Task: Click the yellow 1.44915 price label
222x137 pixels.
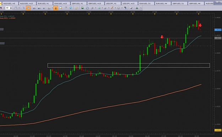Action: click(218, 130)
